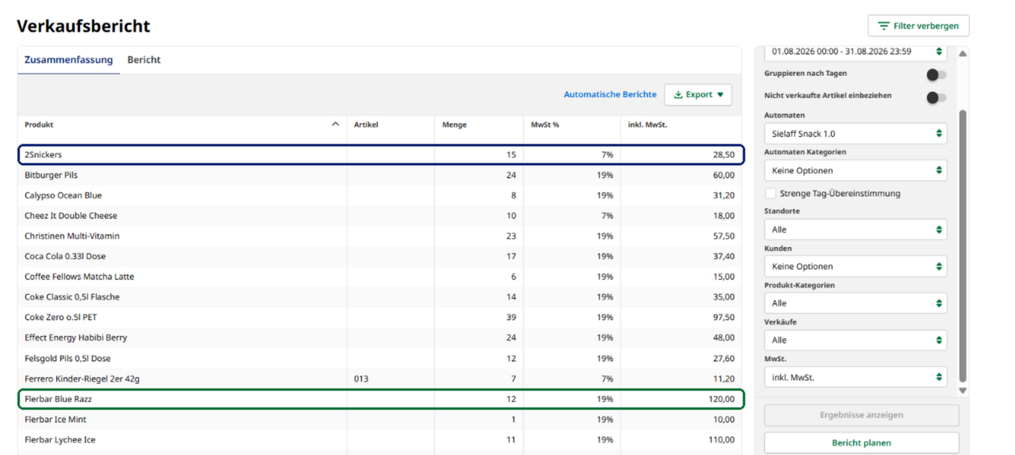Check Strenge Tag-Übereinstimmung checkbox
Viewport: 1015px width, 455px height.
tap(771, 193)
